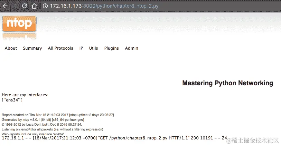Open the browser home page icon
This screenshot has height=146, width=281.
pos(34,6)
